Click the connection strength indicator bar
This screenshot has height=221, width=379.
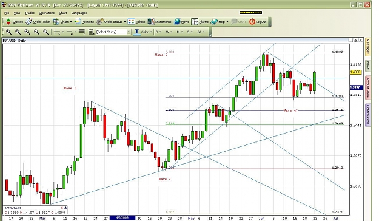(x=250, y=12)
